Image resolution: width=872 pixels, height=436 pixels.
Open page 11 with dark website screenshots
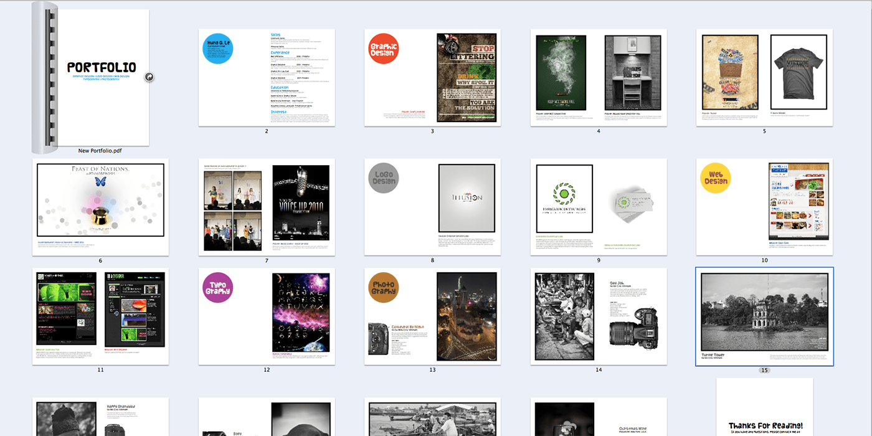click(100, 316)
